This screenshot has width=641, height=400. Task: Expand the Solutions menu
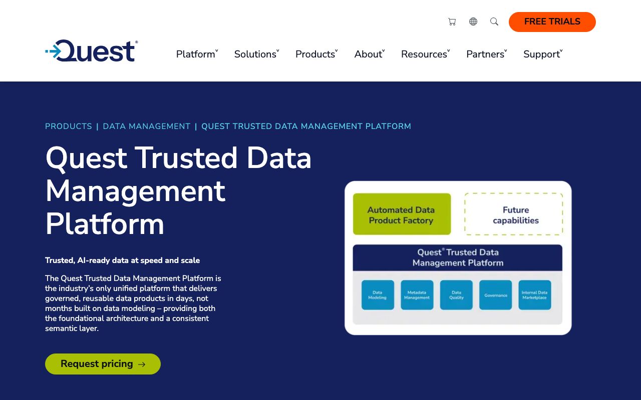tap(257, 54)
